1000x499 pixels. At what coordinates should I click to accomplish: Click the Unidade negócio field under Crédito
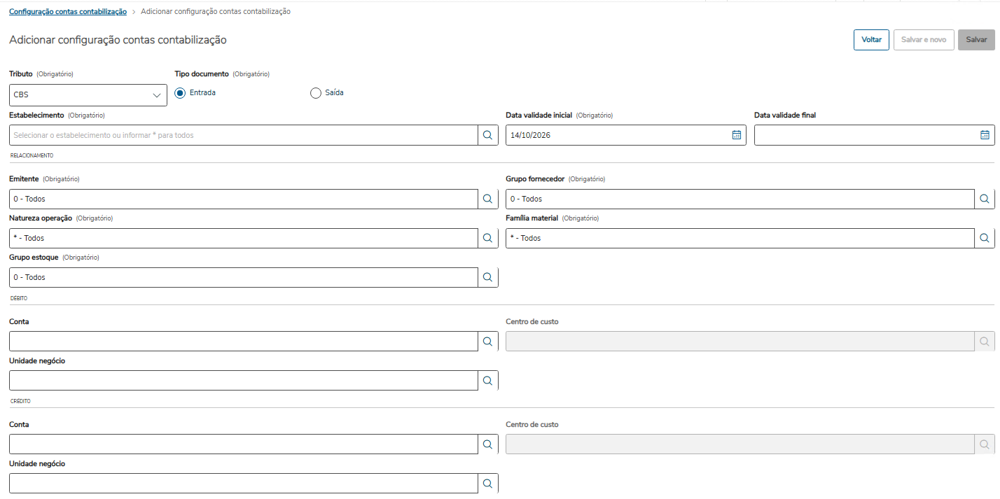[244, 483]
